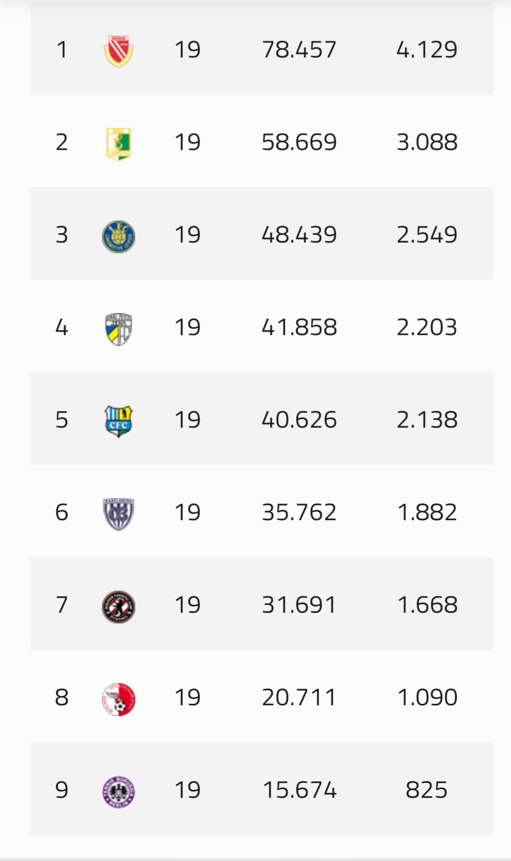
Task: Click the Energie Cottbus crest in row 1
Action: pos(118,50)
